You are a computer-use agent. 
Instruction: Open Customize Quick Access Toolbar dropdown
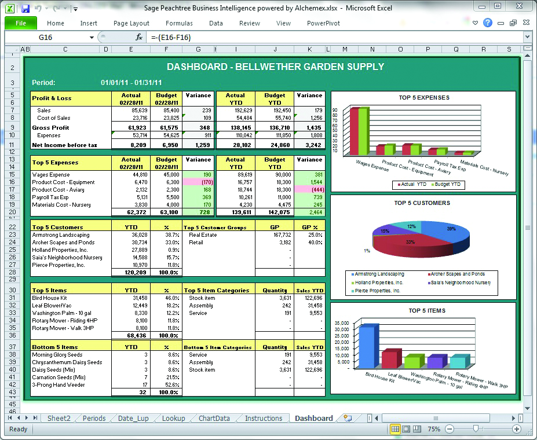tap(76, 9)
